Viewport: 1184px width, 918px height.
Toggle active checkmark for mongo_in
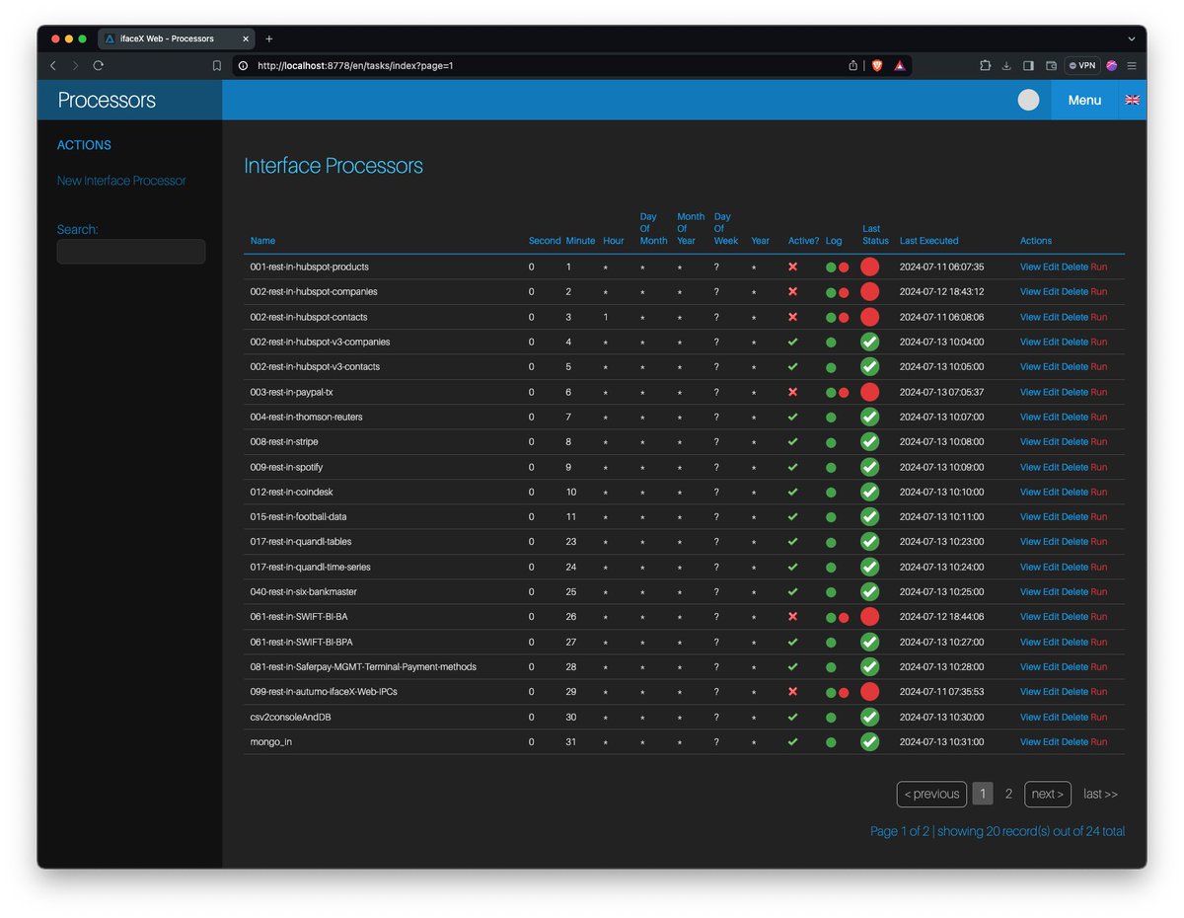pyautogui.click(x=792, y=741)
